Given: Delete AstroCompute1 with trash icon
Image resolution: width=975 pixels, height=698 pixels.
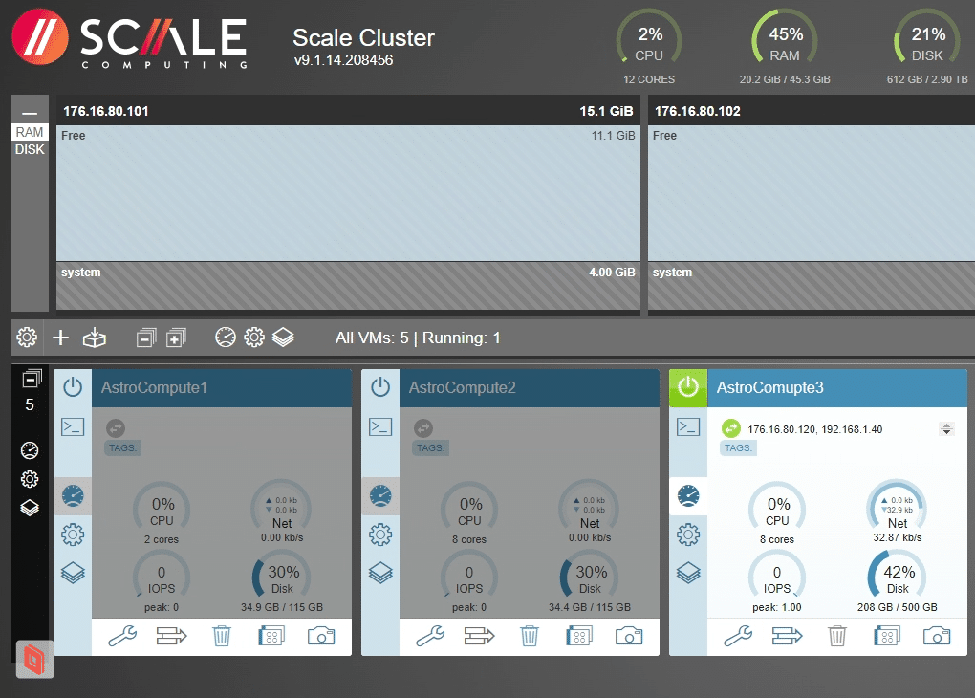Looking at the screenshot, I should 222,637.
